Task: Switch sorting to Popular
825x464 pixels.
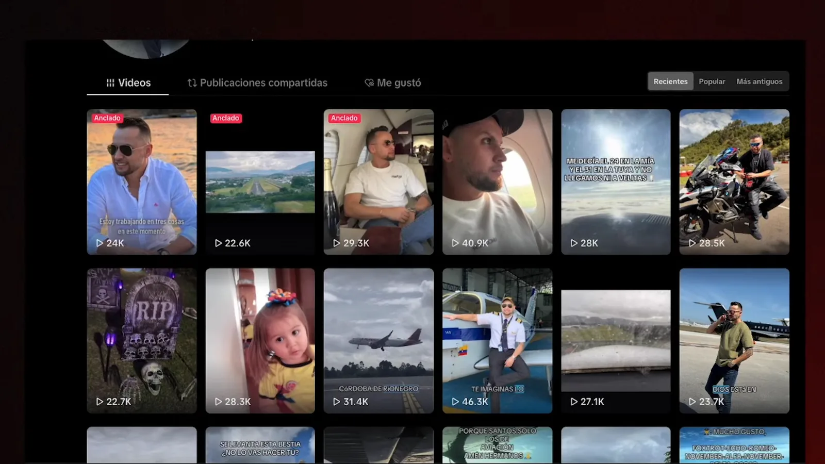Action: pos(712,81)
